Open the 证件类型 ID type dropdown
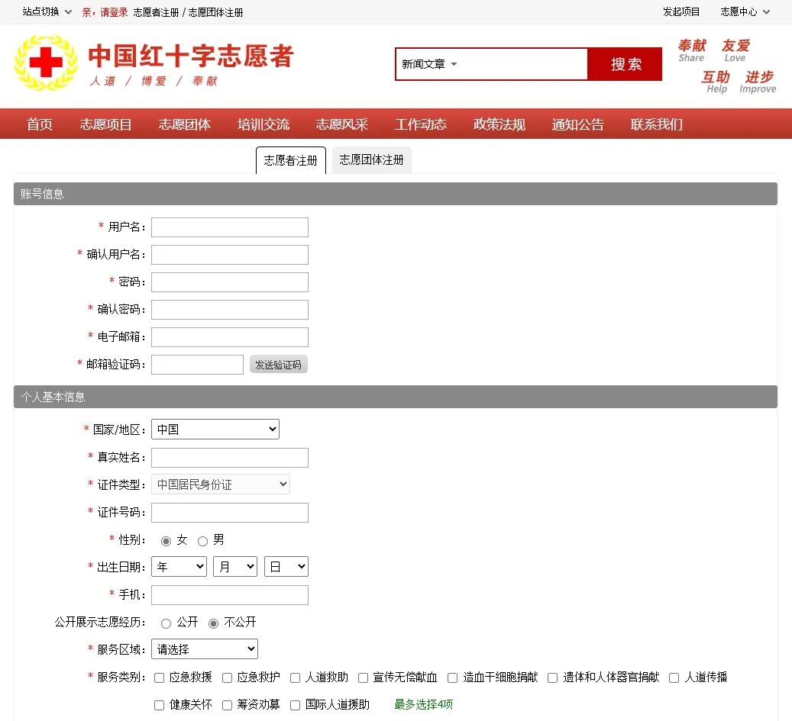 pos(221,484)
